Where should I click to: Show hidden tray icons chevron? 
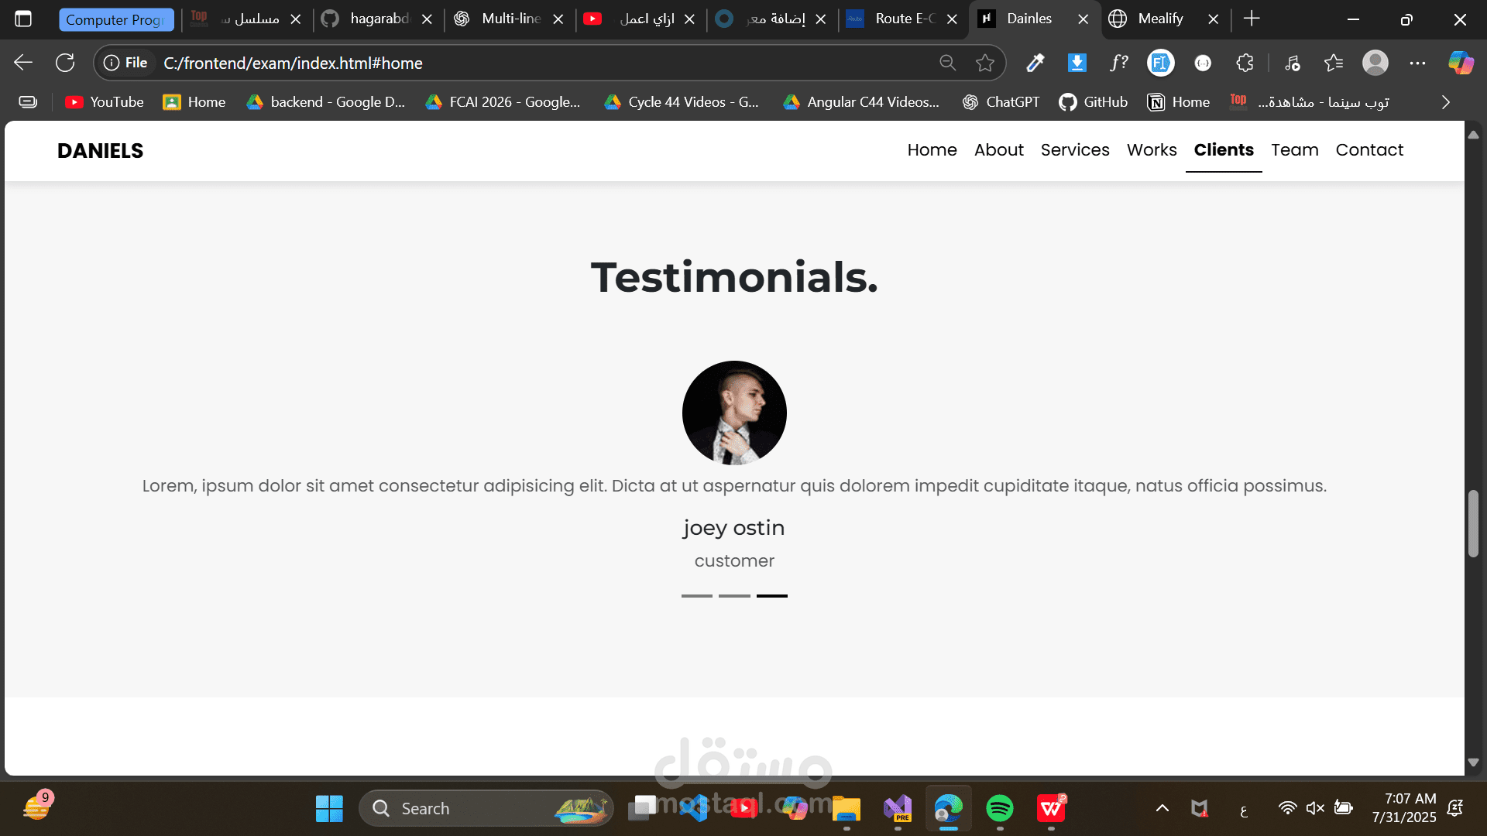1162,808
